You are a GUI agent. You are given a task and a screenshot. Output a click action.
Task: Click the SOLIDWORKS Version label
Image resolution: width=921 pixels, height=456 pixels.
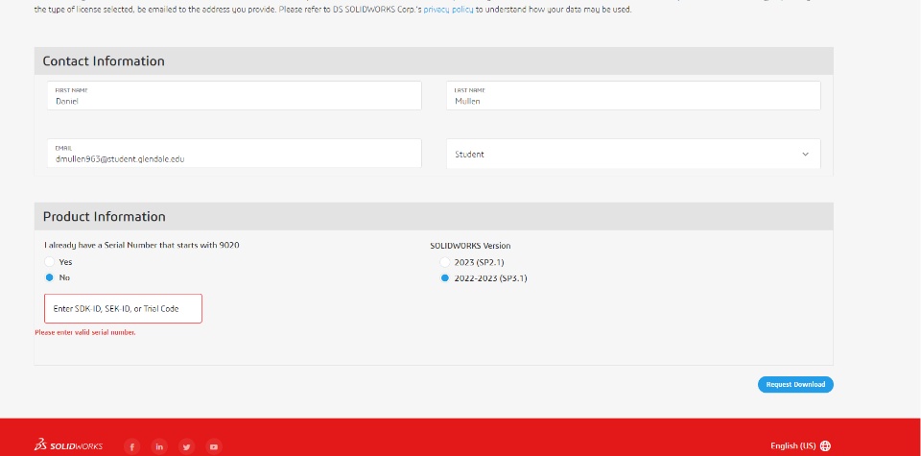470,246
